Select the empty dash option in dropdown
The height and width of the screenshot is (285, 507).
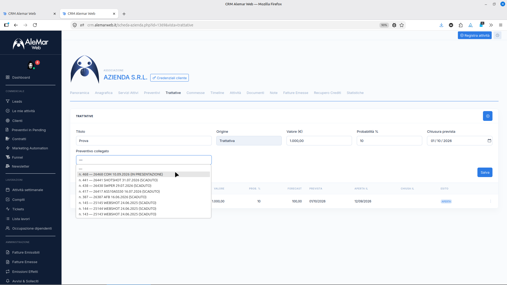pos(143,169)
